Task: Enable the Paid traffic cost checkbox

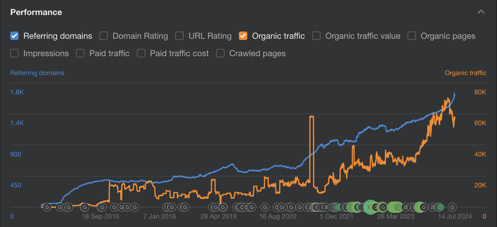Action: click(141, 53)
